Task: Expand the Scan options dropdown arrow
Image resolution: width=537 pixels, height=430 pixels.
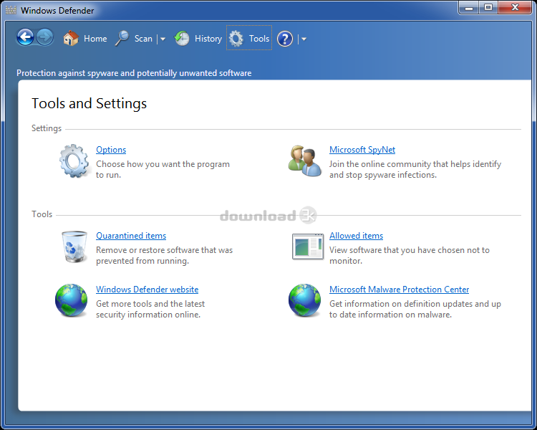Action: point(163,39)
